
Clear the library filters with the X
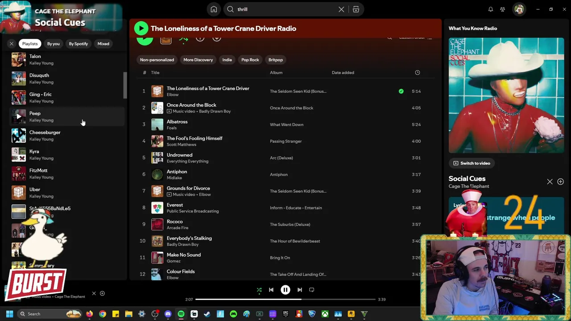pyautogui.click(x=12, y=44)
